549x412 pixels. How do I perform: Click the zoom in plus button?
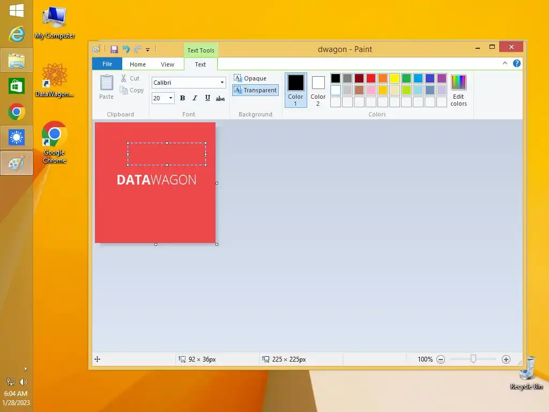[506, 359]
